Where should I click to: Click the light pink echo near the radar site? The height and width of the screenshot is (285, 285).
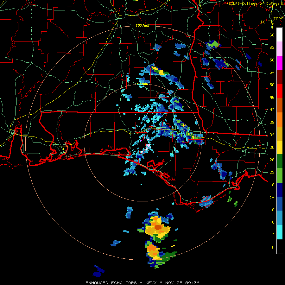click(x=148, y=146)
